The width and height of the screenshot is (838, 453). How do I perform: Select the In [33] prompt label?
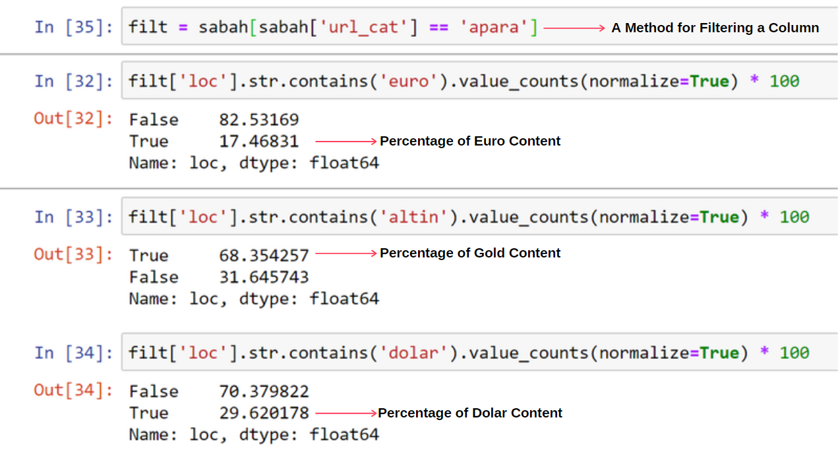pyautogui.click(x=73, y=217)
